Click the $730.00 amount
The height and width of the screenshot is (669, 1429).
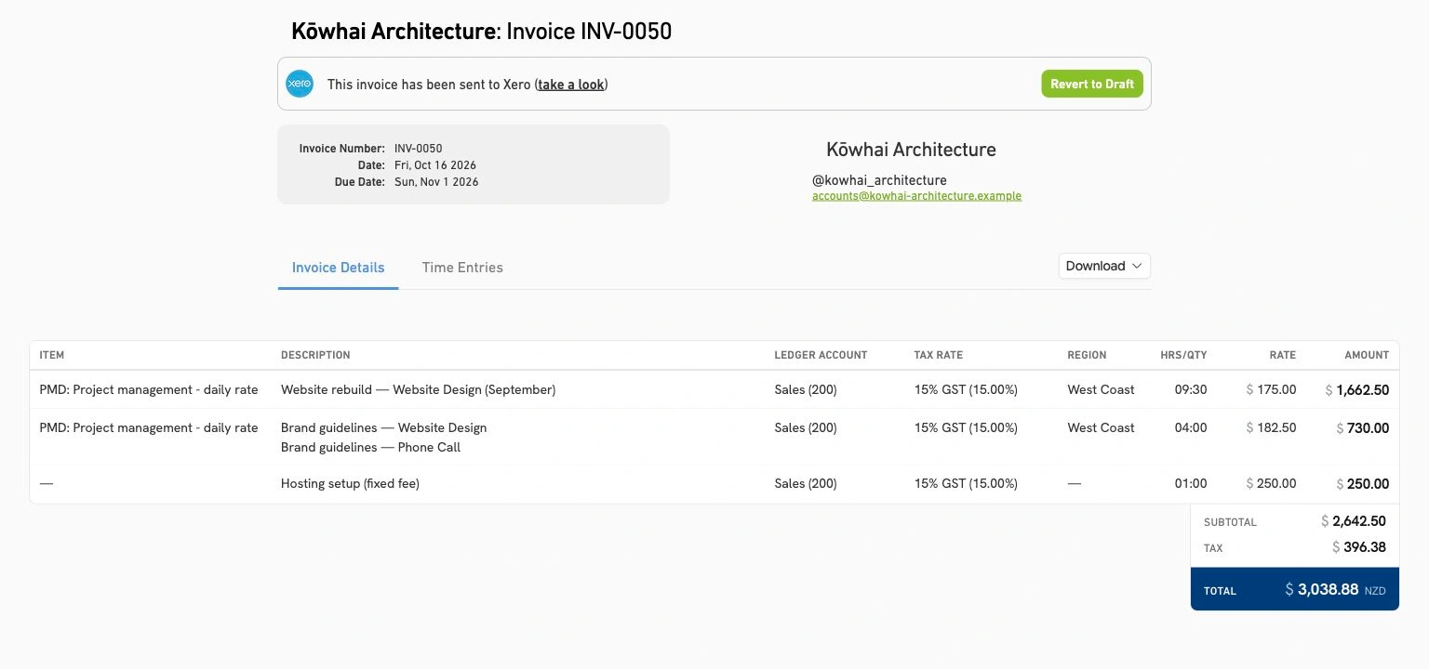pos(1362,429)
